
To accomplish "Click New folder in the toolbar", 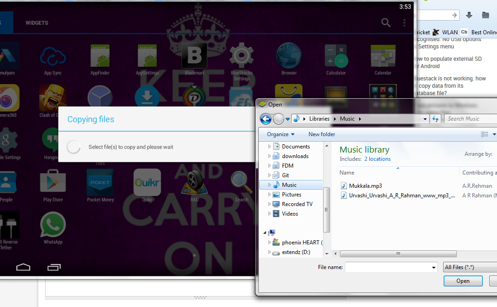I will click(322, 134).
